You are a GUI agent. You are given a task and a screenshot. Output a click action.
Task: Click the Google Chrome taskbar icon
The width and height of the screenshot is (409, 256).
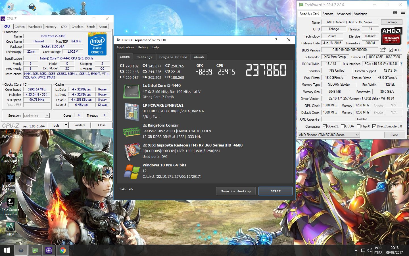[63, 250]
